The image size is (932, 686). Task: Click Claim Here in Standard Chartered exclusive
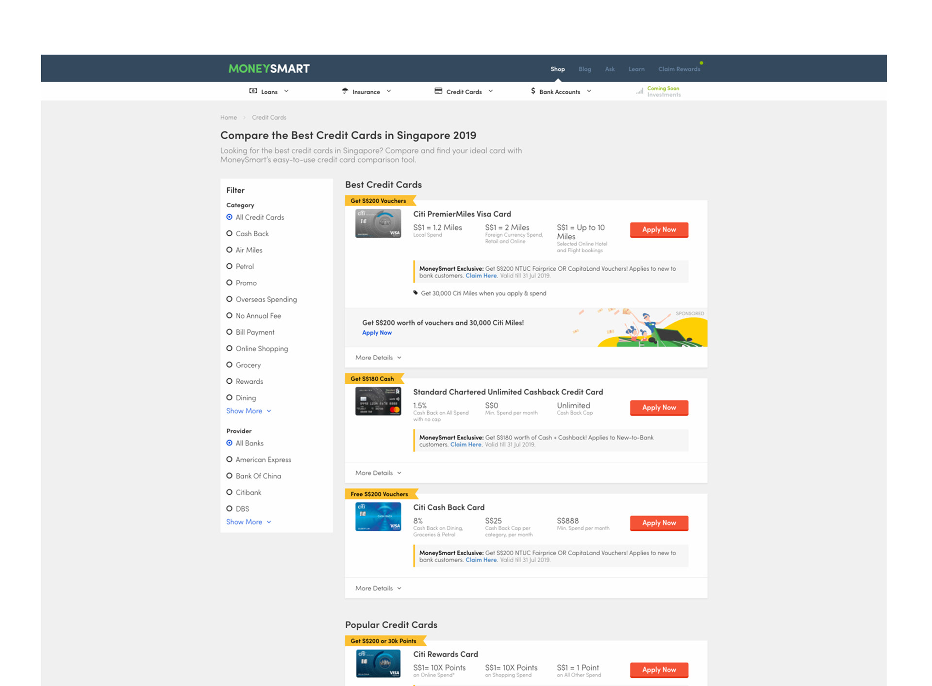click(x=466, y=444)
